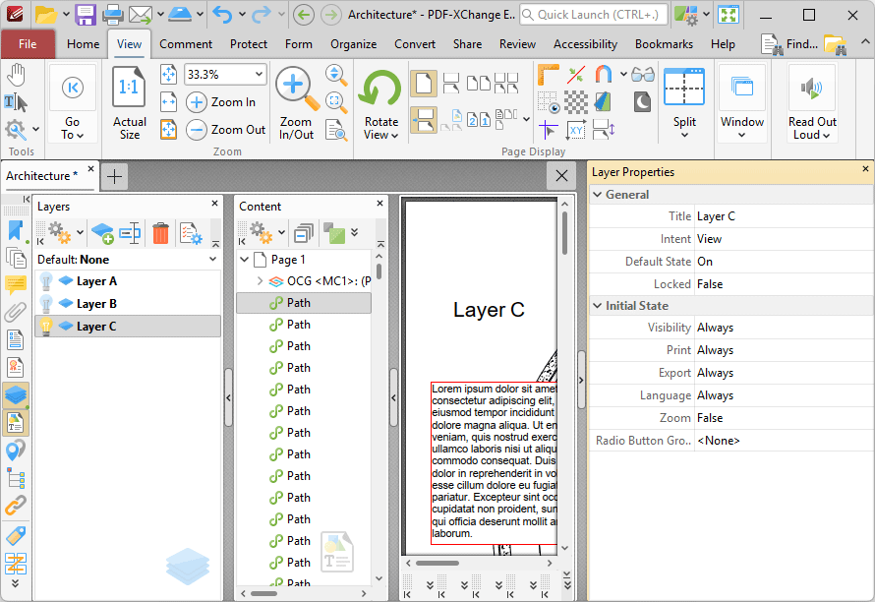This screenshot has width=875, height=602.
Task: Click the Find... button
Action: click(x=790, y=44)
